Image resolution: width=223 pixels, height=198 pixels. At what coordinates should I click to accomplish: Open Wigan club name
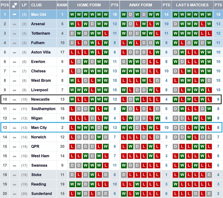[37, 118]
